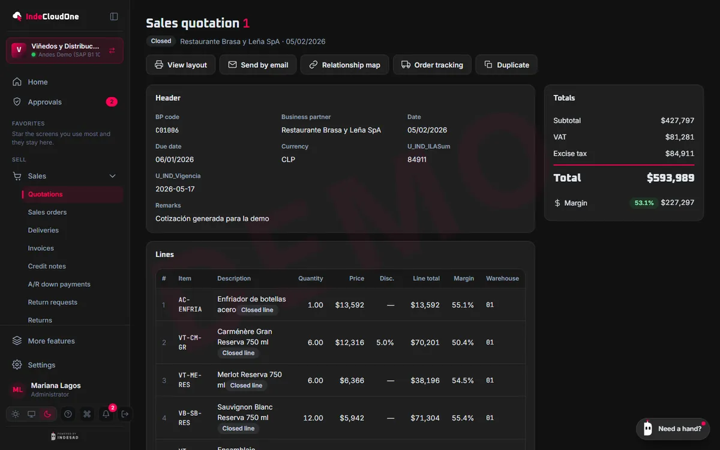Click item code VB-SB-RES

190,418
